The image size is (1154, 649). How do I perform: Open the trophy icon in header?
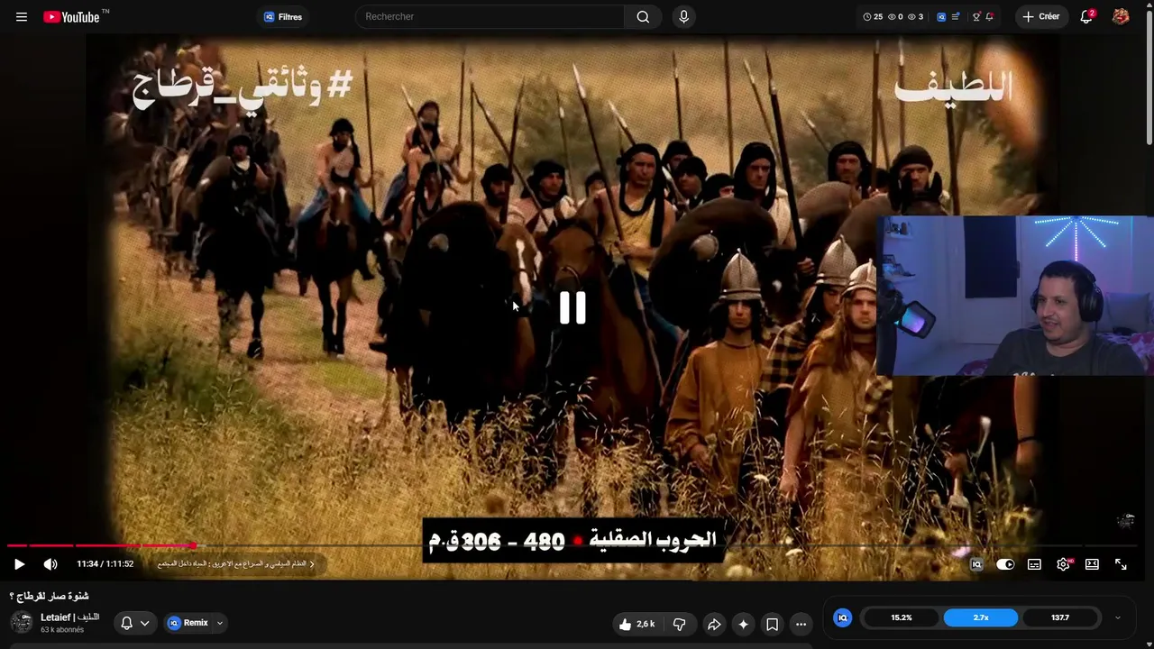(976, 17)
